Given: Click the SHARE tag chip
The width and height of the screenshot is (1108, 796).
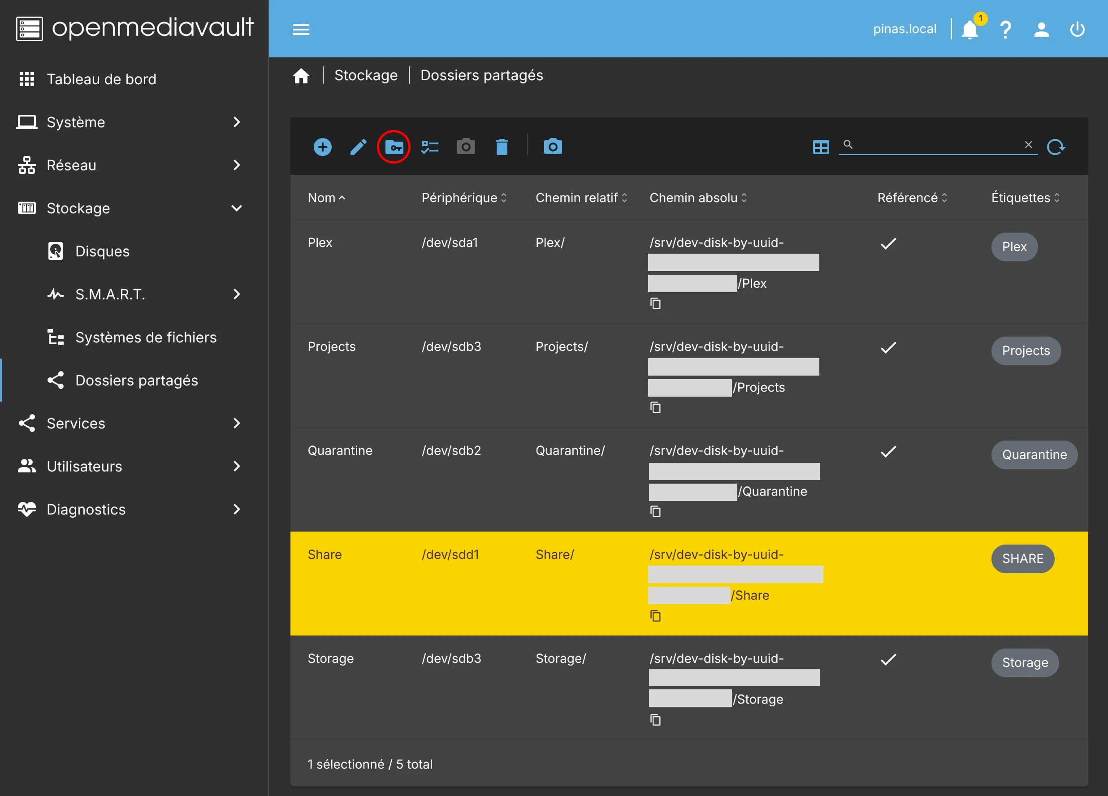Looking at the screenshot, I should [x=1022, y=558].
